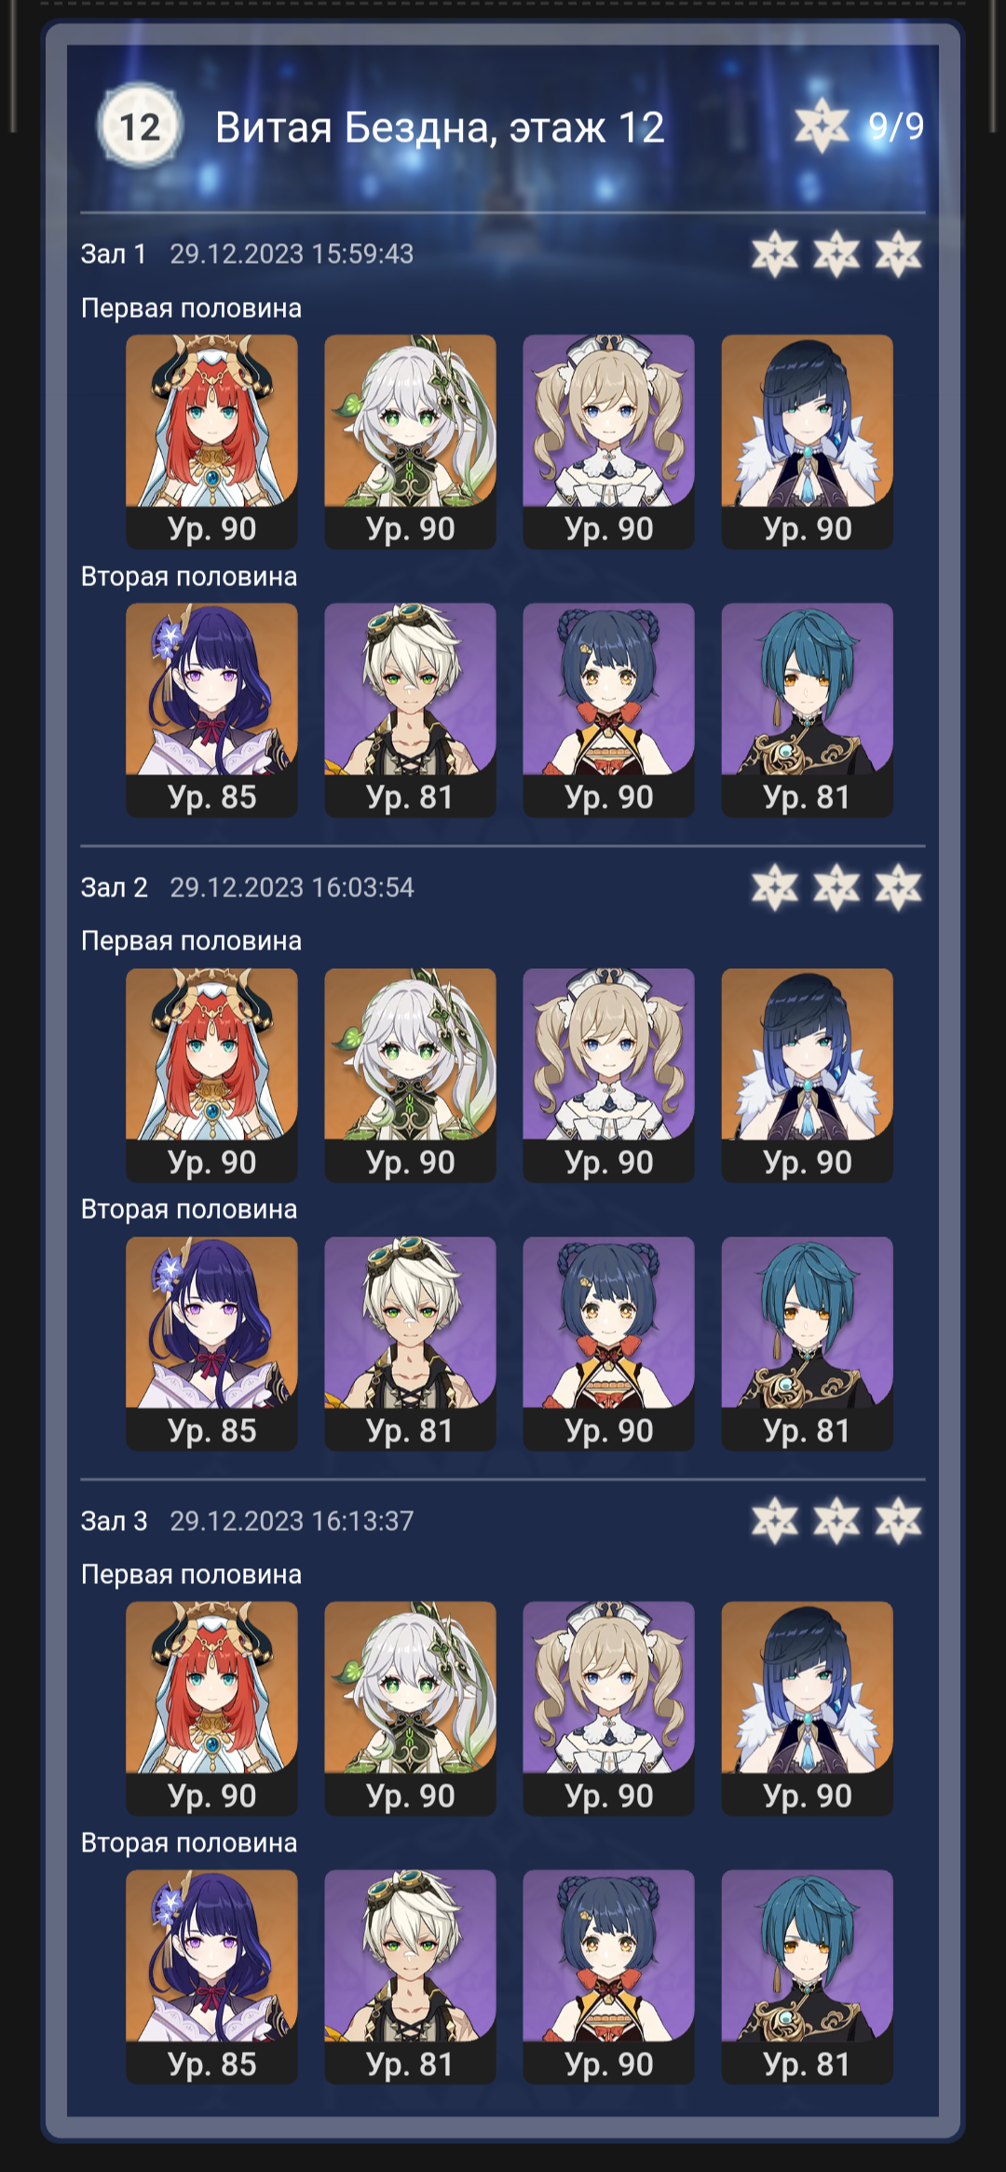Open Barbara portrait in Зал 1 first half
This screenshot has width=1006, height=2172.
(x=608, y=442)
